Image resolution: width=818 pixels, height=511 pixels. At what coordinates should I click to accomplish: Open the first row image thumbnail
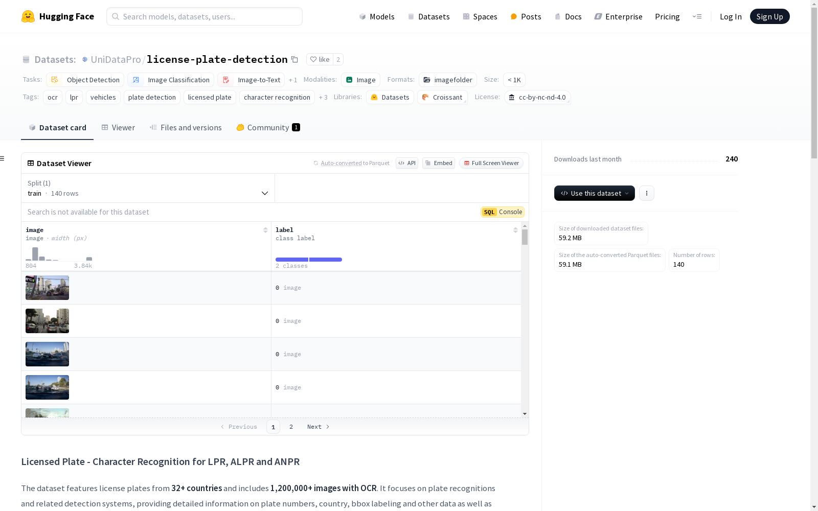click(x=47, y=288)
